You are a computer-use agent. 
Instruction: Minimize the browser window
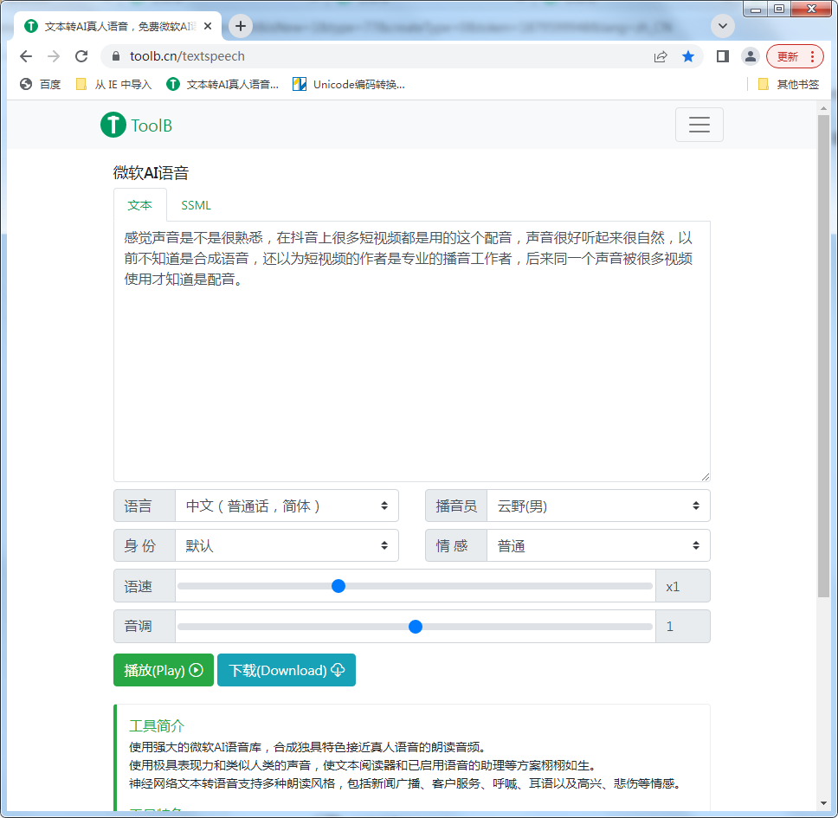click(756, 9)
